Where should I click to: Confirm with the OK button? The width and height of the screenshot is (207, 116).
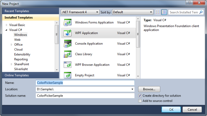point(171,110)
